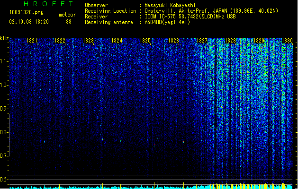
Task: Click the 'Receiver' label
Action: (x=96, y=17)
